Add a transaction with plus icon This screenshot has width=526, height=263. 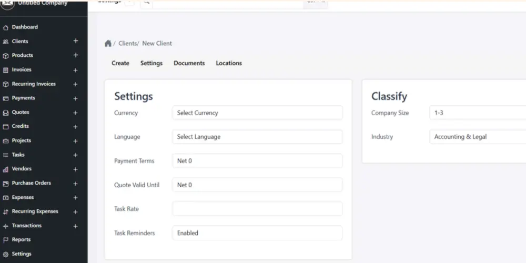click(x=75, y=226)
